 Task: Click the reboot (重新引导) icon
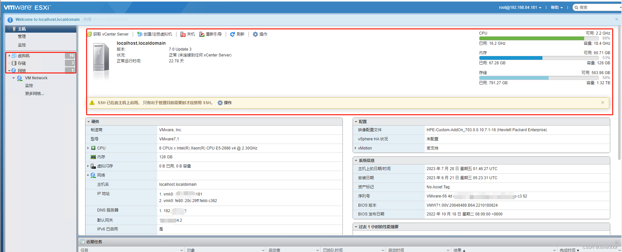tap(202, 34)
